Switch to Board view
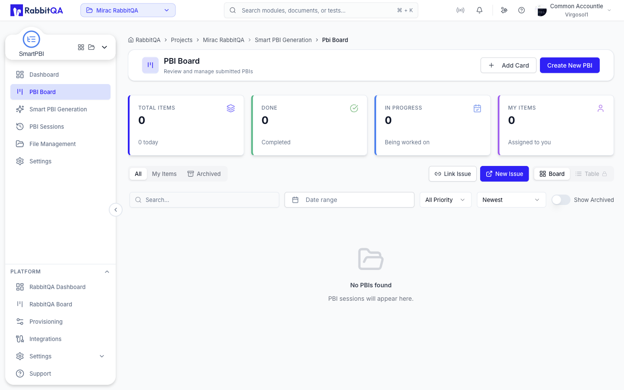The height and width of the screenshot is (390, 624). coord(552,174)
